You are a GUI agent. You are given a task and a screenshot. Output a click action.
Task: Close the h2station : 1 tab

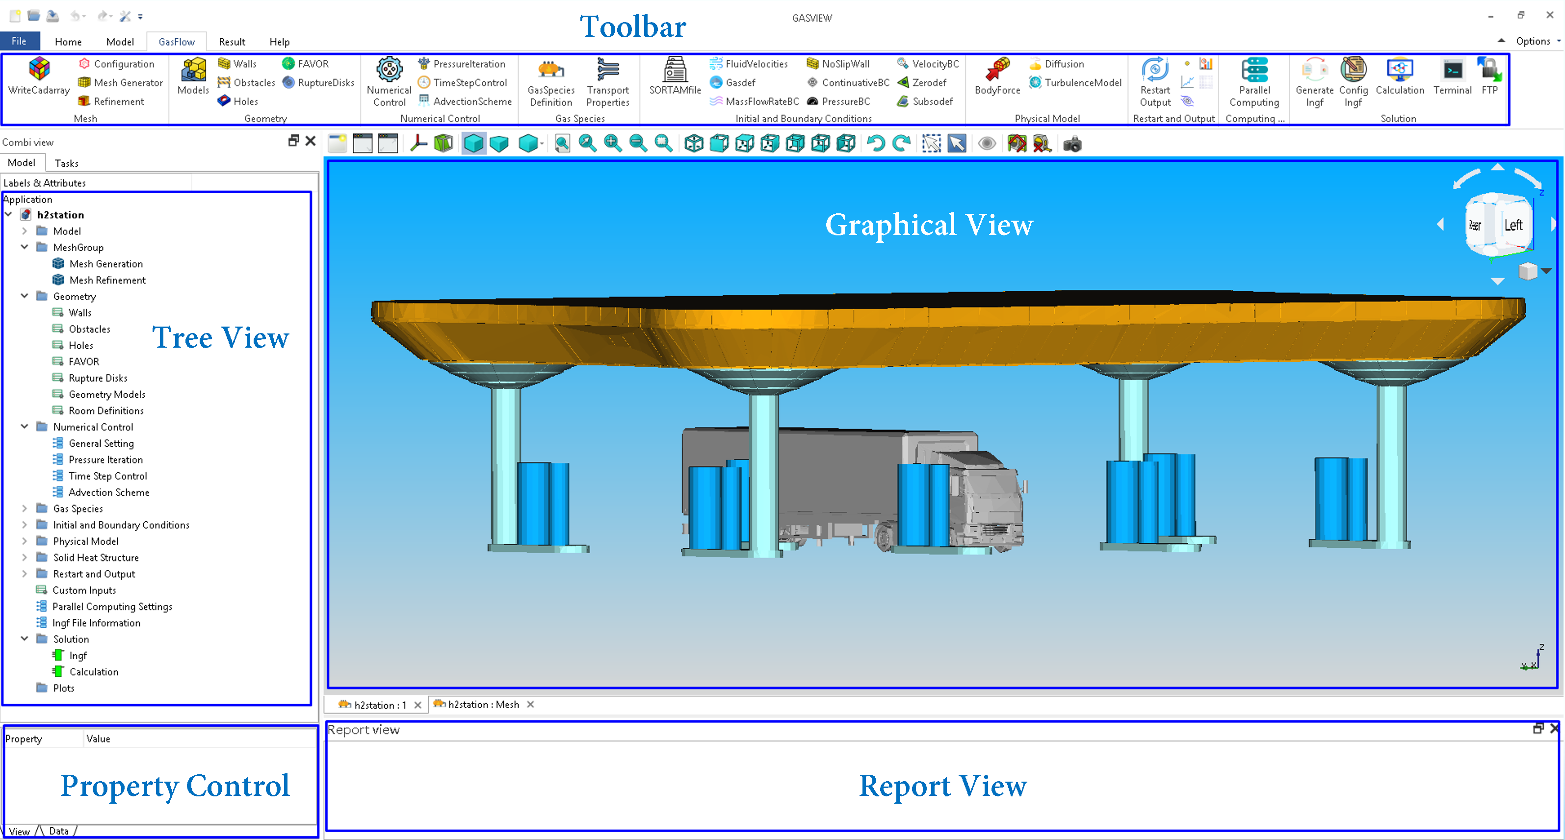[x=417, y=705]
